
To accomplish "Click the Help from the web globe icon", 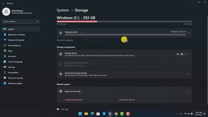I will point(61,91).
